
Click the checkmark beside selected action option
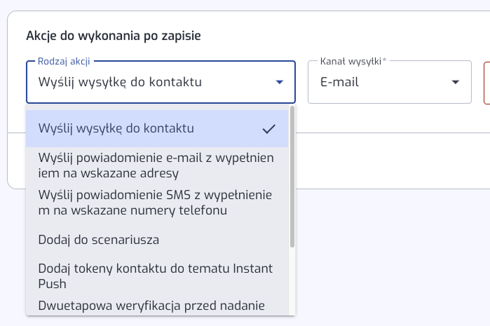[268, 129]
